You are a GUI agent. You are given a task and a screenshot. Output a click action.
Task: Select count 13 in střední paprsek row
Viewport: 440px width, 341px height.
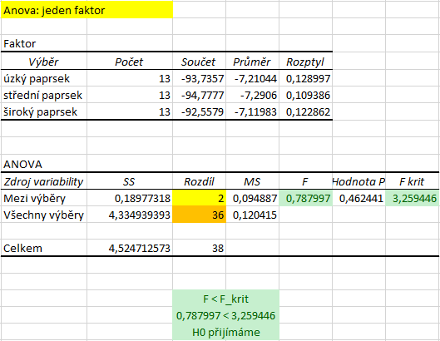click(x=130, y=95)
